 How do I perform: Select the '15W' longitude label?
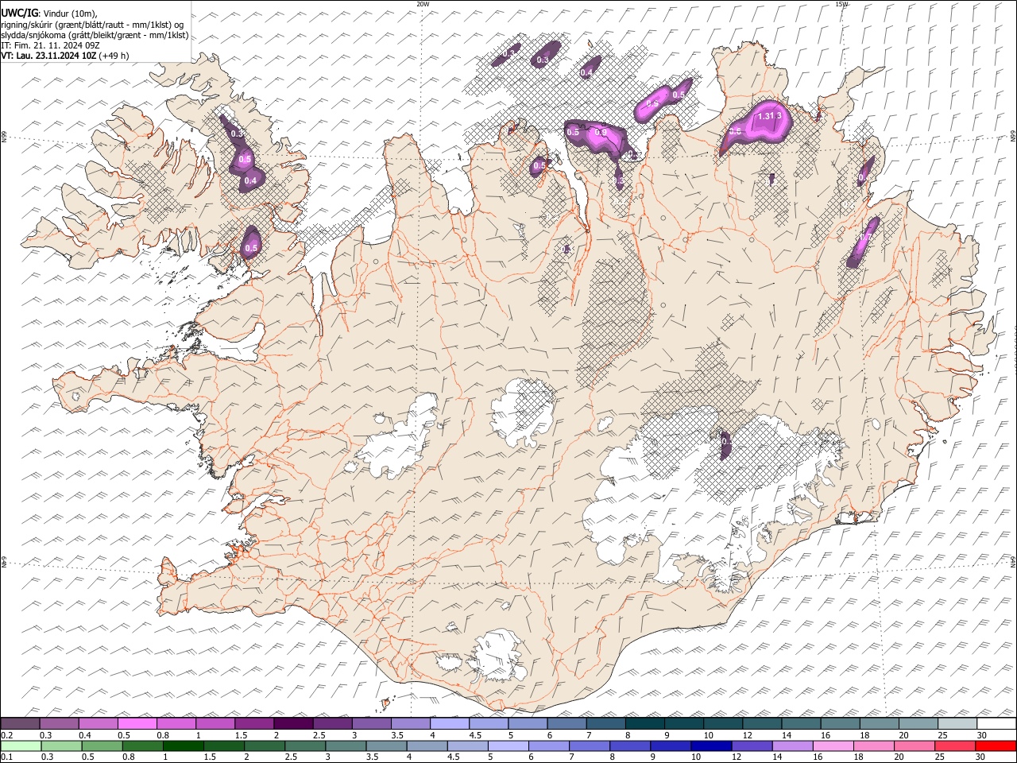[841, 4]
